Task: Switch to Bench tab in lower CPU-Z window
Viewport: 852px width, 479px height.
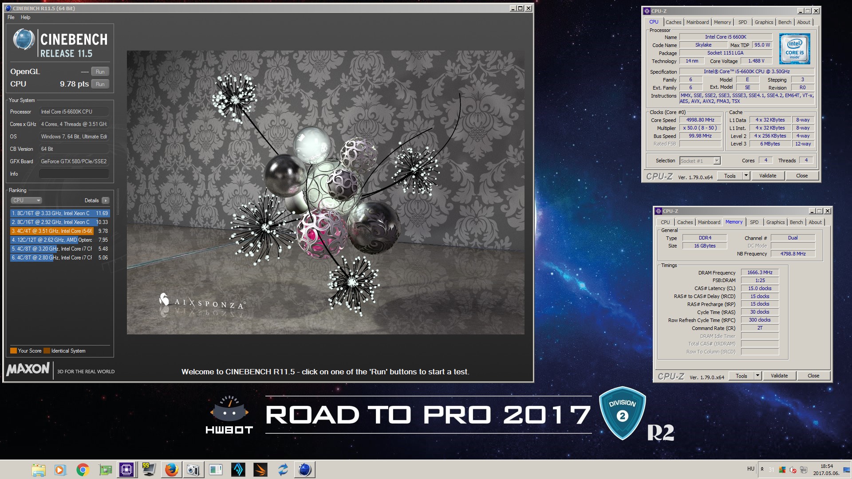Action: 797,222
